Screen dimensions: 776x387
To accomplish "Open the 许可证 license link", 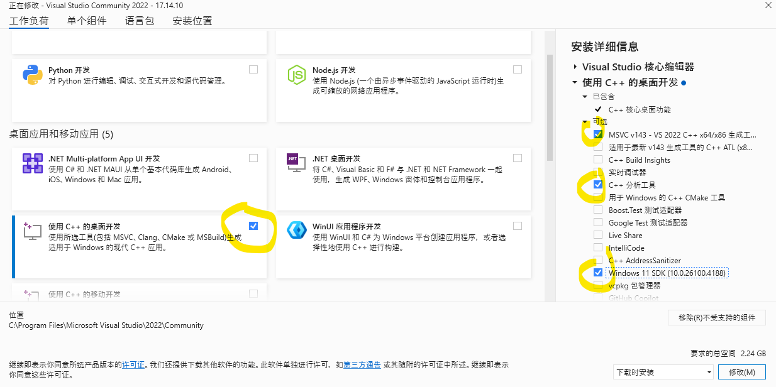I will click(x=133, y=364).
